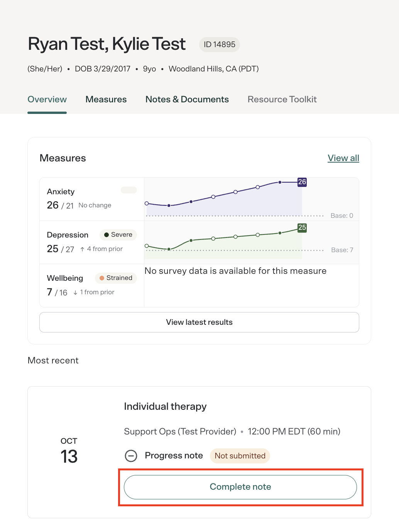The height and width of the screenshot is (526, 399).
Task: Click the progress note status circle icon
Action: (x=131, y=456)
